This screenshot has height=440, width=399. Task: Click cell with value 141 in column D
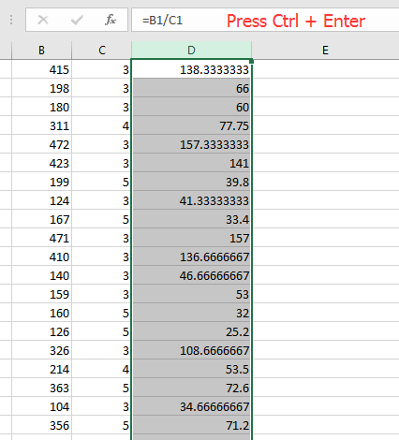191,163
